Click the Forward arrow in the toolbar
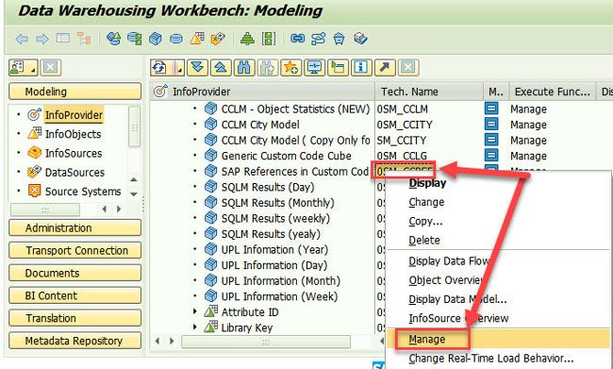Viewport: 613px width, 369px height. (42, 39)
